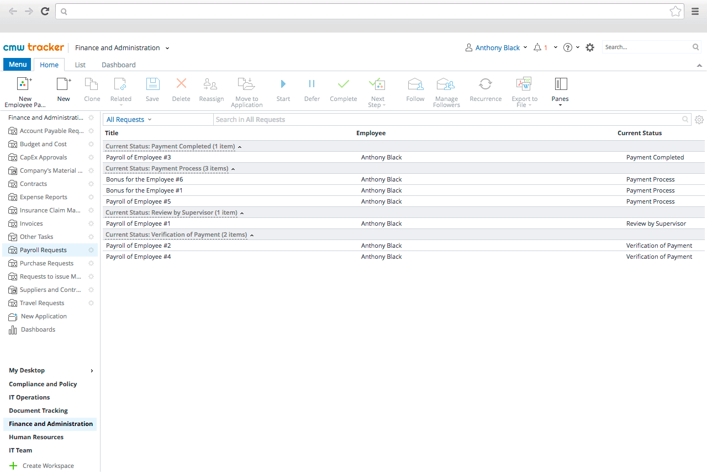Open the Menu tab

(x=18, y=65)
